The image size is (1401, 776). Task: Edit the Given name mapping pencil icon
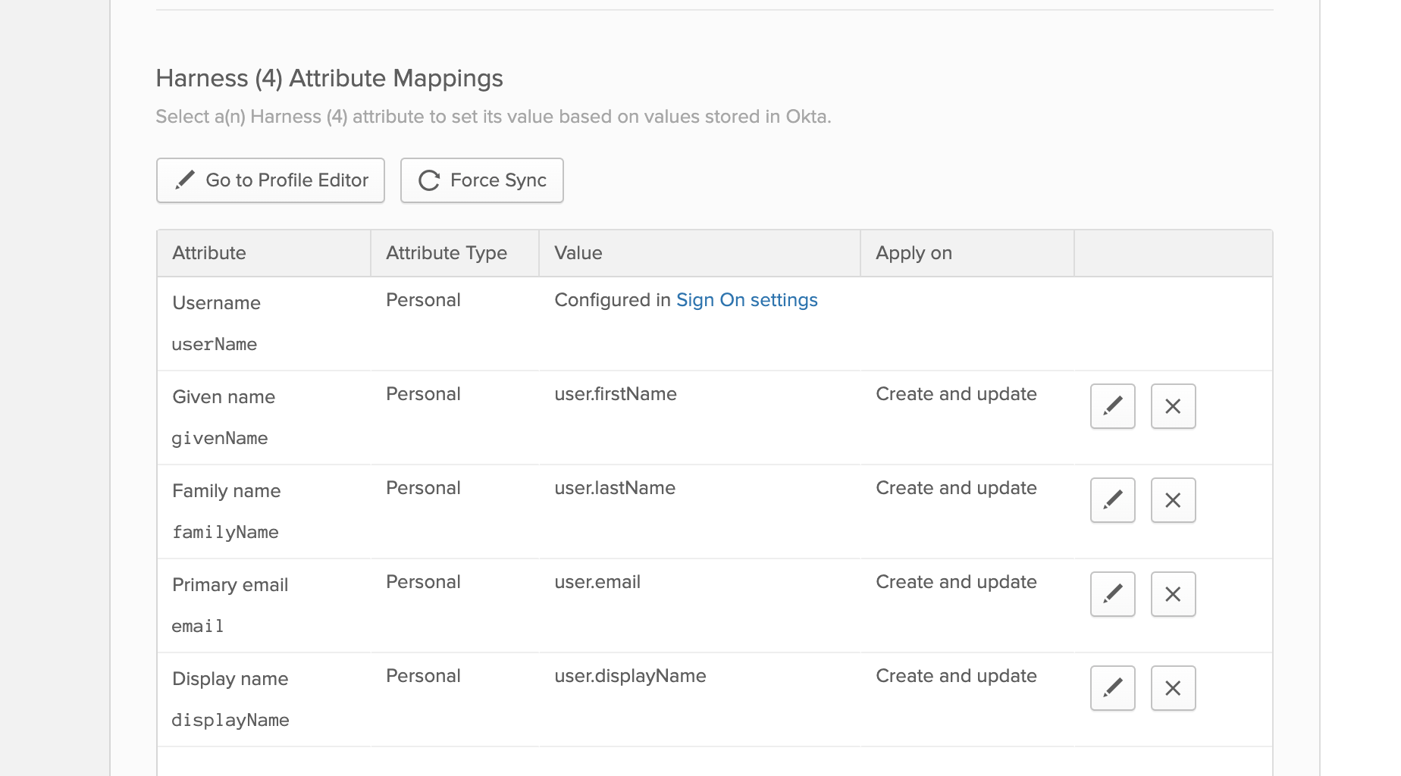(1112, 406)
